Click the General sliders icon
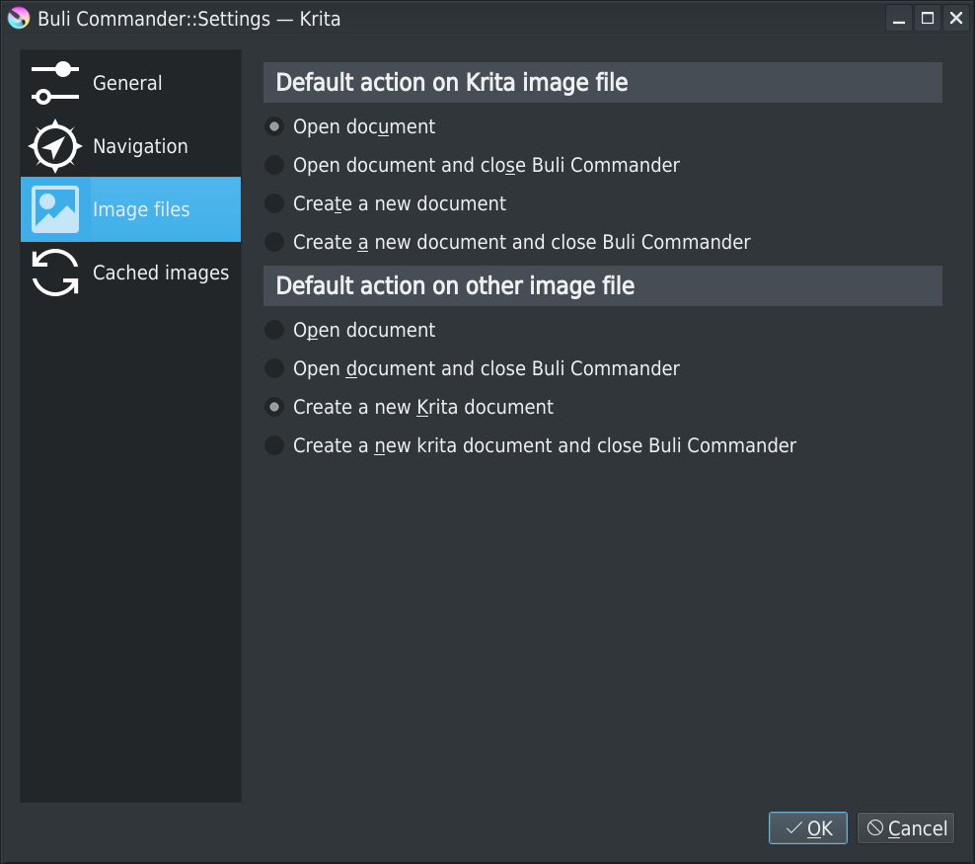Screen dimensions: 975x864 click(x=55, y=83)
